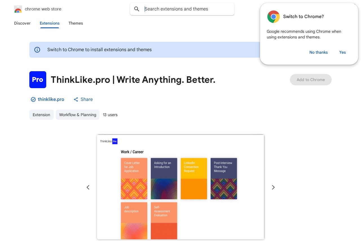Select the Workflow & Planning category chip
The image size is (361, 241).
[x=78, y=115]
